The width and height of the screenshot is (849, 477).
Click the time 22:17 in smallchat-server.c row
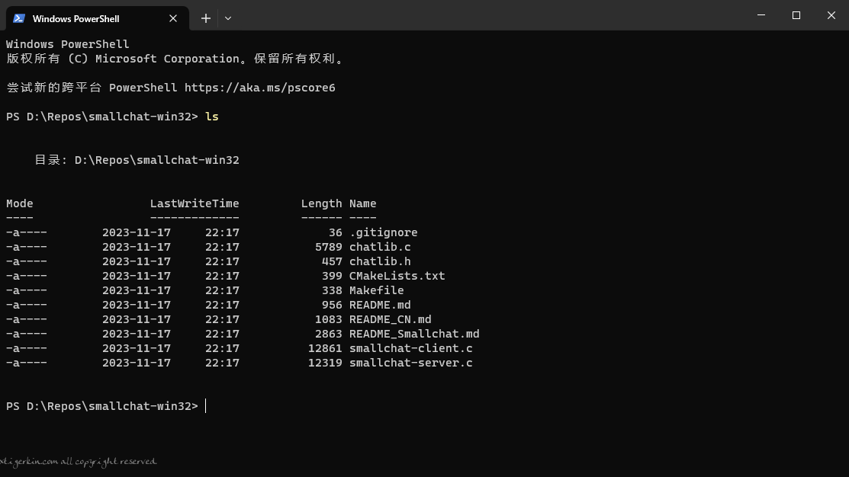tap(222, 363)
